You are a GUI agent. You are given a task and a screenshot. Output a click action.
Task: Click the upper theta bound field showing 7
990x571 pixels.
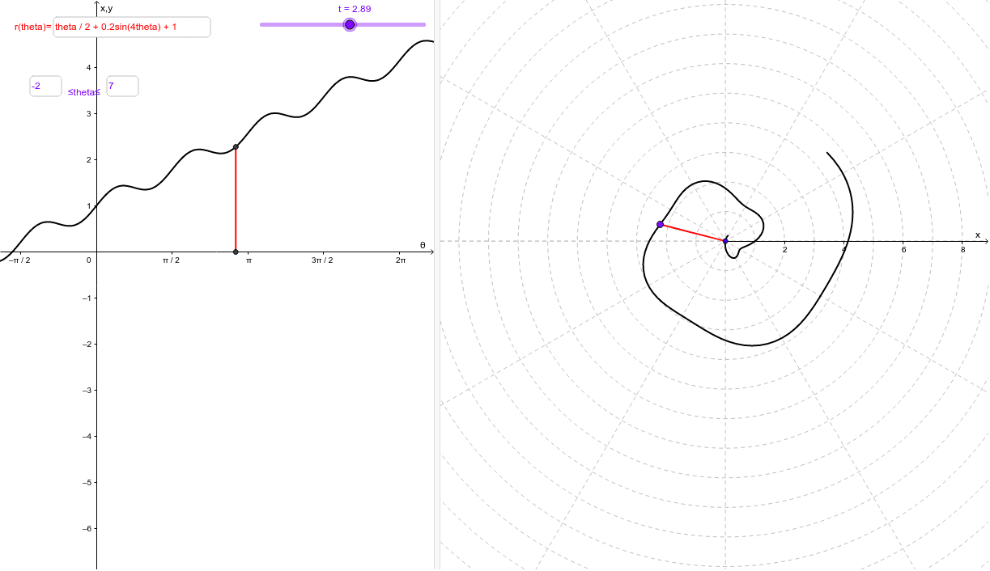click(x=122, y=86)
